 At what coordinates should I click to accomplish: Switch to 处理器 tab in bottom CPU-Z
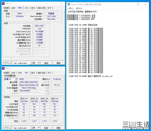[x=6, y=73]
